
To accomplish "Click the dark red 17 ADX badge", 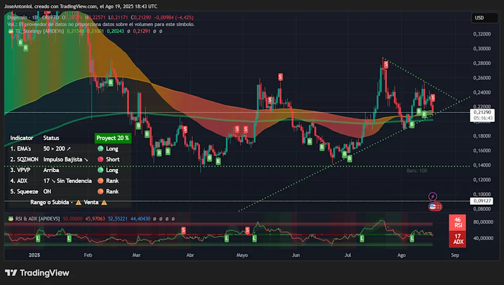I will 457,239.
